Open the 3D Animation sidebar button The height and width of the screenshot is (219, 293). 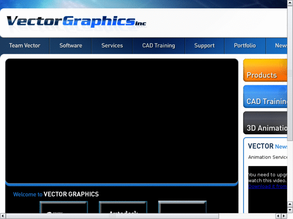pos(265,123)
